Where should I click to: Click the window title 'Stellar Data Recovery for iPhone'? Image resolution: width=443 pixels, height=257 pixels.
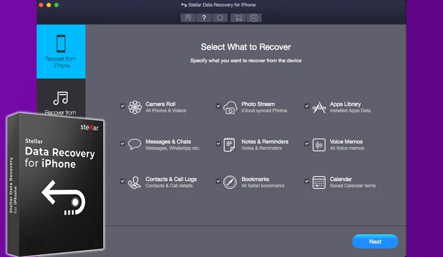click(x=222, y=5)
